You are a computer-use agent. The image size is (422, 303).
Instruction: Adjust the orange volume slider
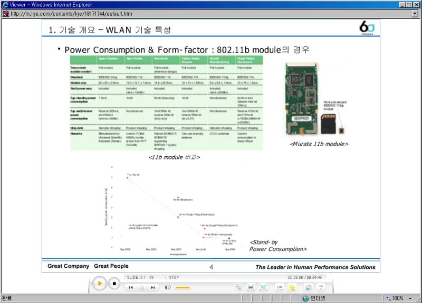(183, 288)
